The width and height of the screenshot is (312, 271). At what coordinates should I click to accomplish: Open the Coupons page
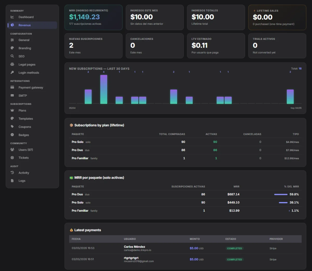click(x=32, y=127)
